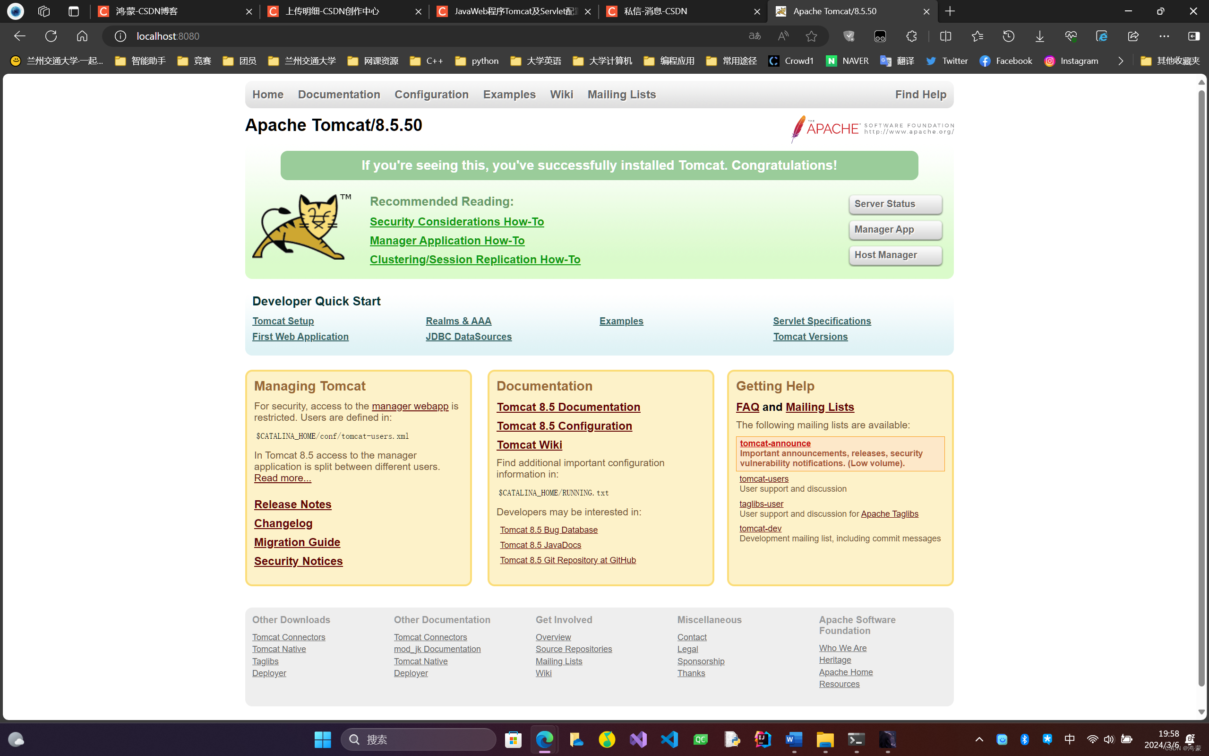The image size is (1209, 756).
Task: Refresh the localhost page
Action: point(51,36)
